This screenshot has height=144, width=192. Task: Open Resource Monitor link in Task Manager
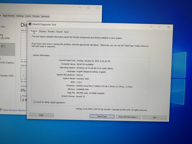click(14, 110)
